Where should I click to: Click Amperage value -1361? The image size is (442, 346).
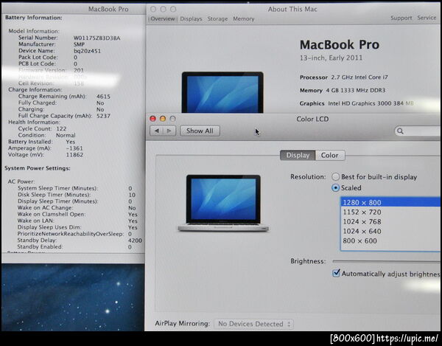click(74, 148)
